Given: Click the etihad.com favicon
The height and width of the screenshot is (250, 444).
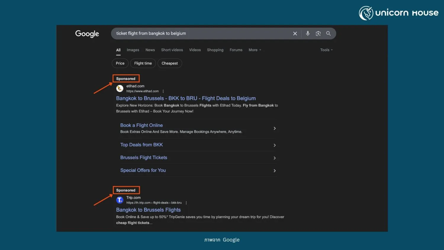Looking at the screenshot, I should click(x=120, y=88).
